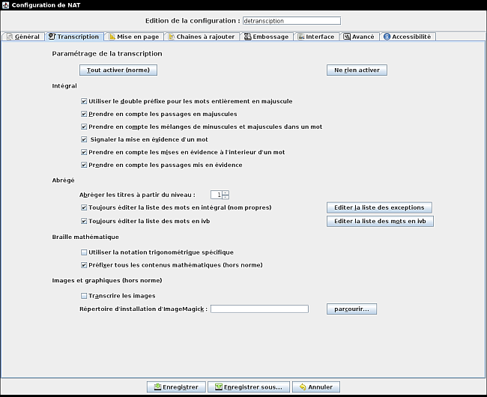
Task: Decrease the title abbreviation level spinner
Action: (226, 197)
